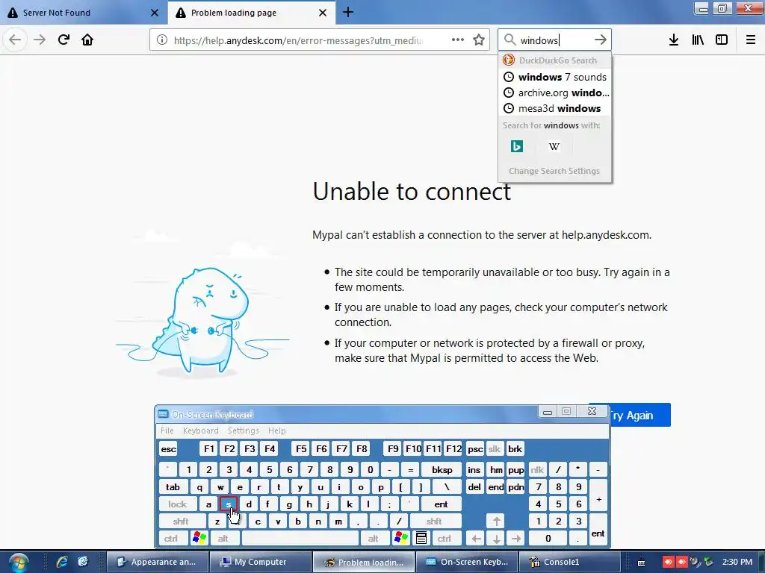Show site information for anydesk URL

[x=162, y=40]
